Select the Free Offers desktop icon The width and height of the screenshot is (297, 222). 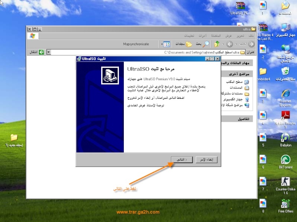coord(285,206)
